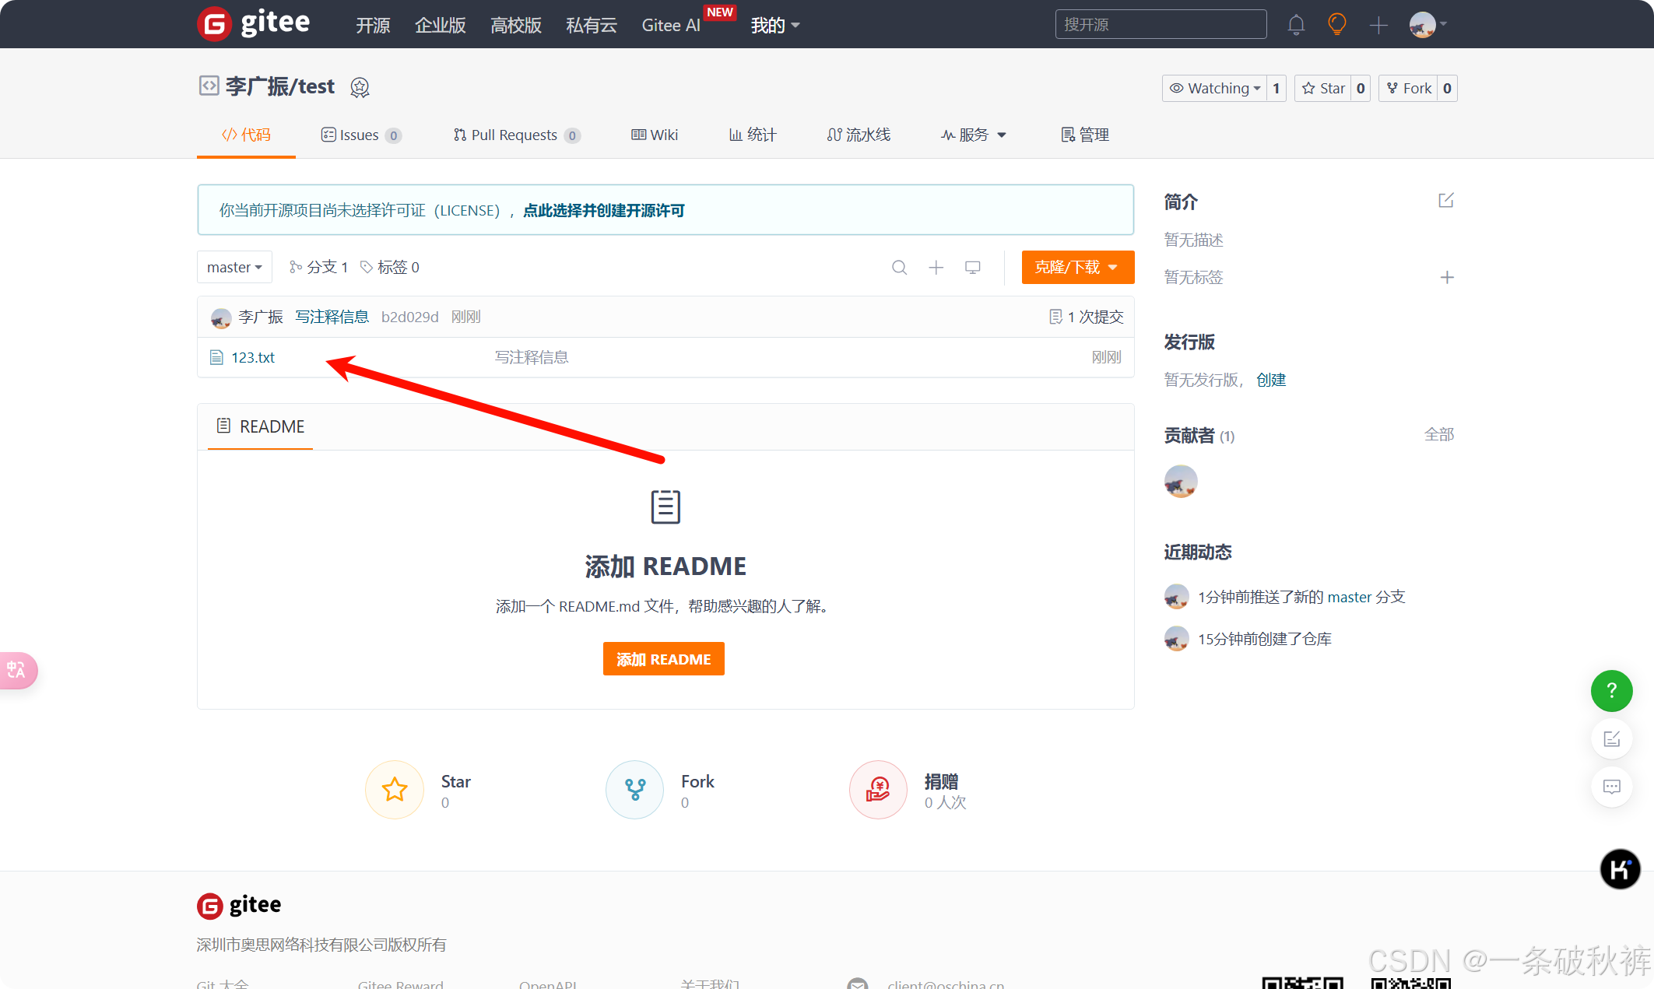Open the 统计 tab

tap(753, 135)
